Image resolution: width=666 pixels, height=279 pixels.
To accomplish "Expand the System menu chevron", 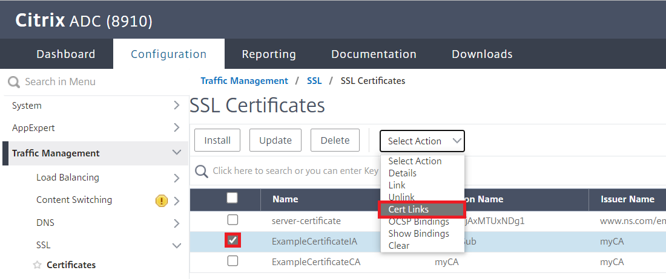I will point(177,106).
